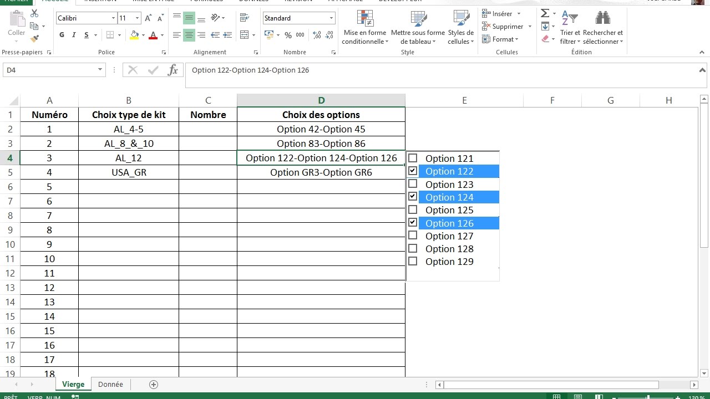
Task: Click the add new sheet plus icon
Action: (x=154, y=385)
